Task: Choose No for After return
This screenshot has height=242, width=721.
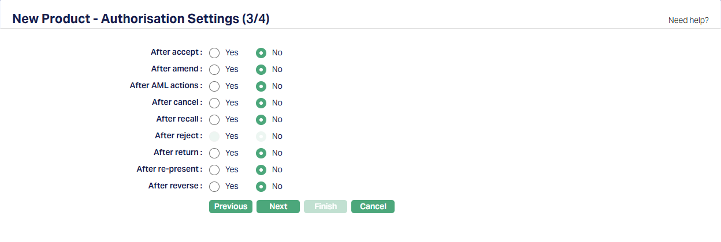Action: pos(261,153)
